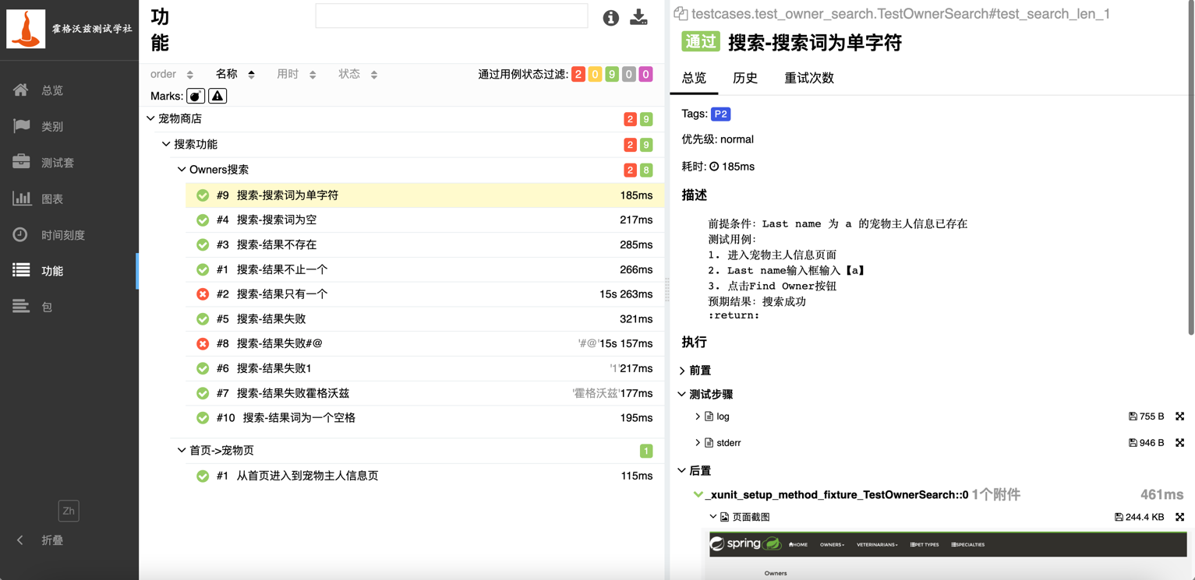Open test case #7 搜索-结果失败霍格沃兹

click(x=425, y=393)
